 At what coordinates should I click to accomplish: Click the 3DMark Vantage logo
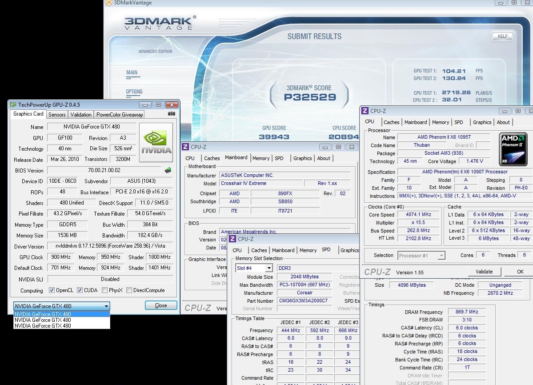coord(160,23)
